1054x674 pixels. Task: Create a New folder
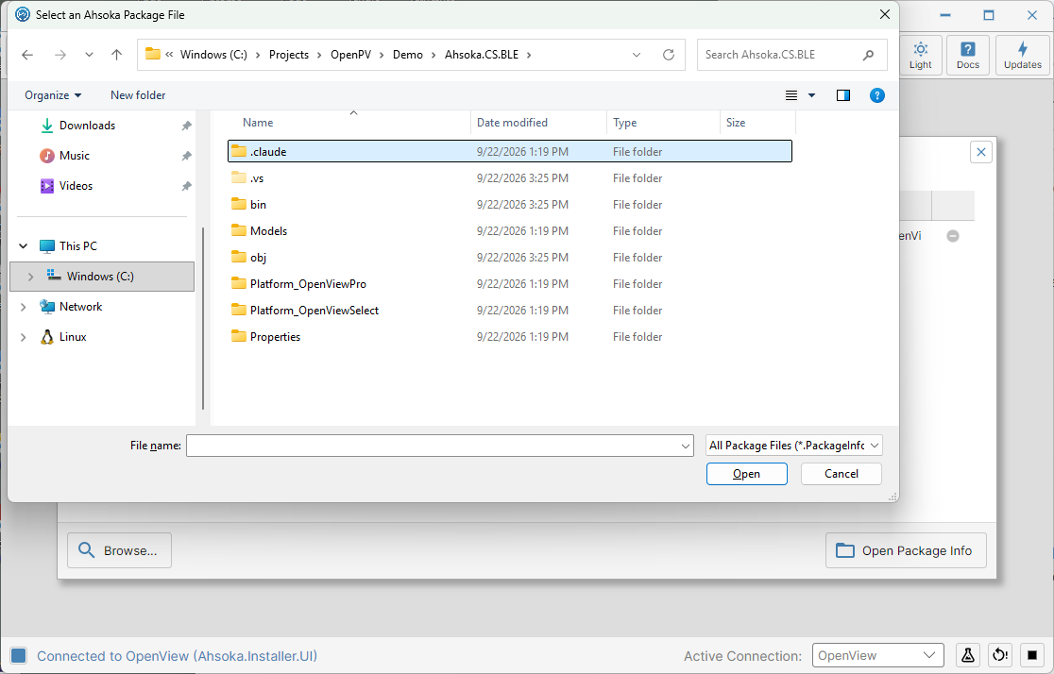(x=138, y=95)
